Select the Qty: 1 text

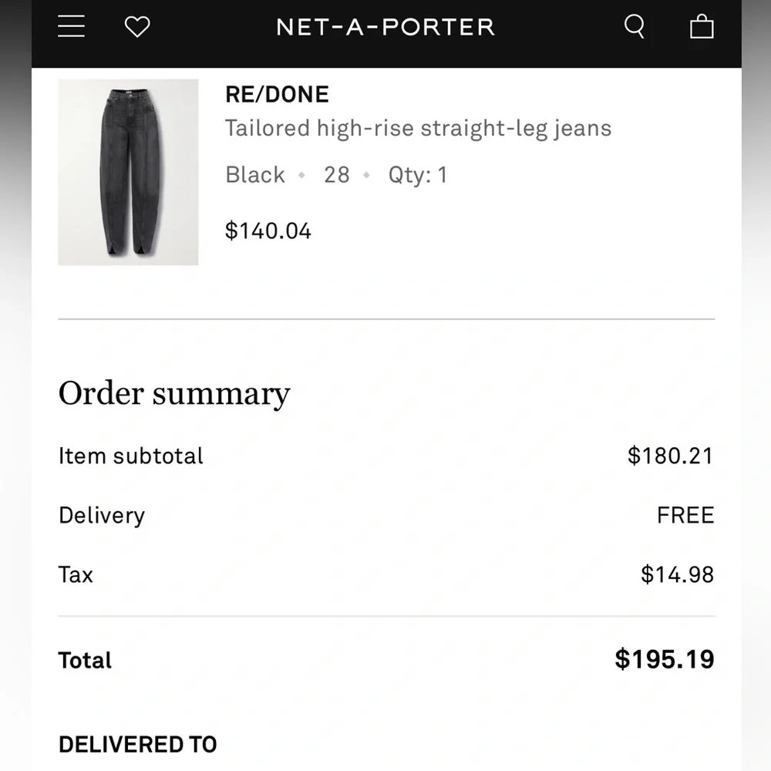pyautogui.click(x=417, y=175)
